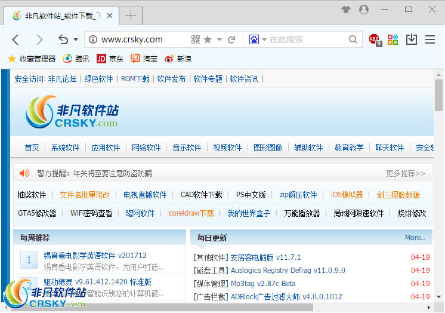445x313 pixels.
Task: Open the undo history dropdown arrow
Action: click(x=76, y=39)
